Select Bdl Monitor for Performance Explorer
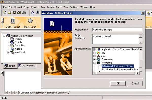Screen dimensions: 152x100 click(120, 70)
